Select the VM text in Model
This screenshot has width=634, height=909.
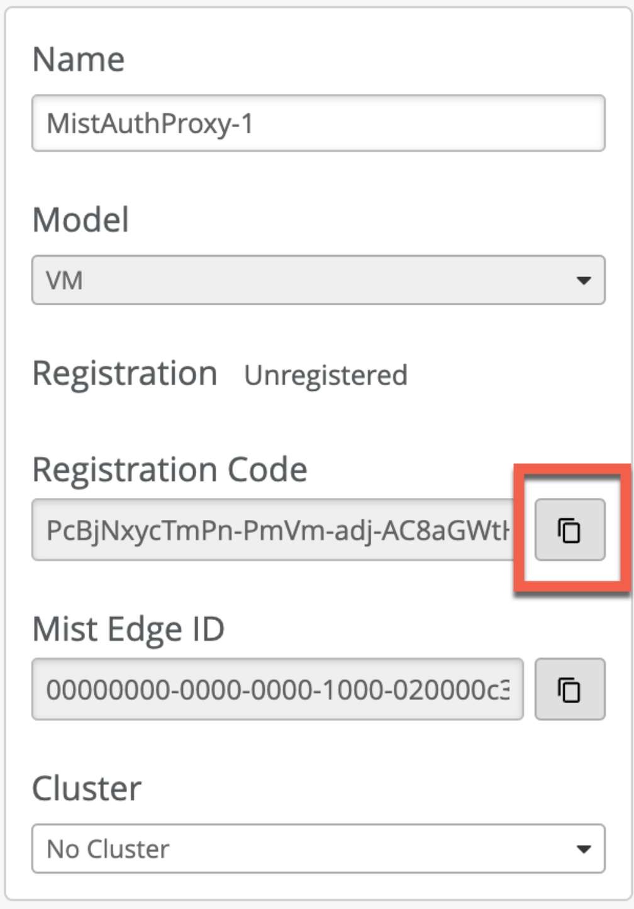click(65, 280)
